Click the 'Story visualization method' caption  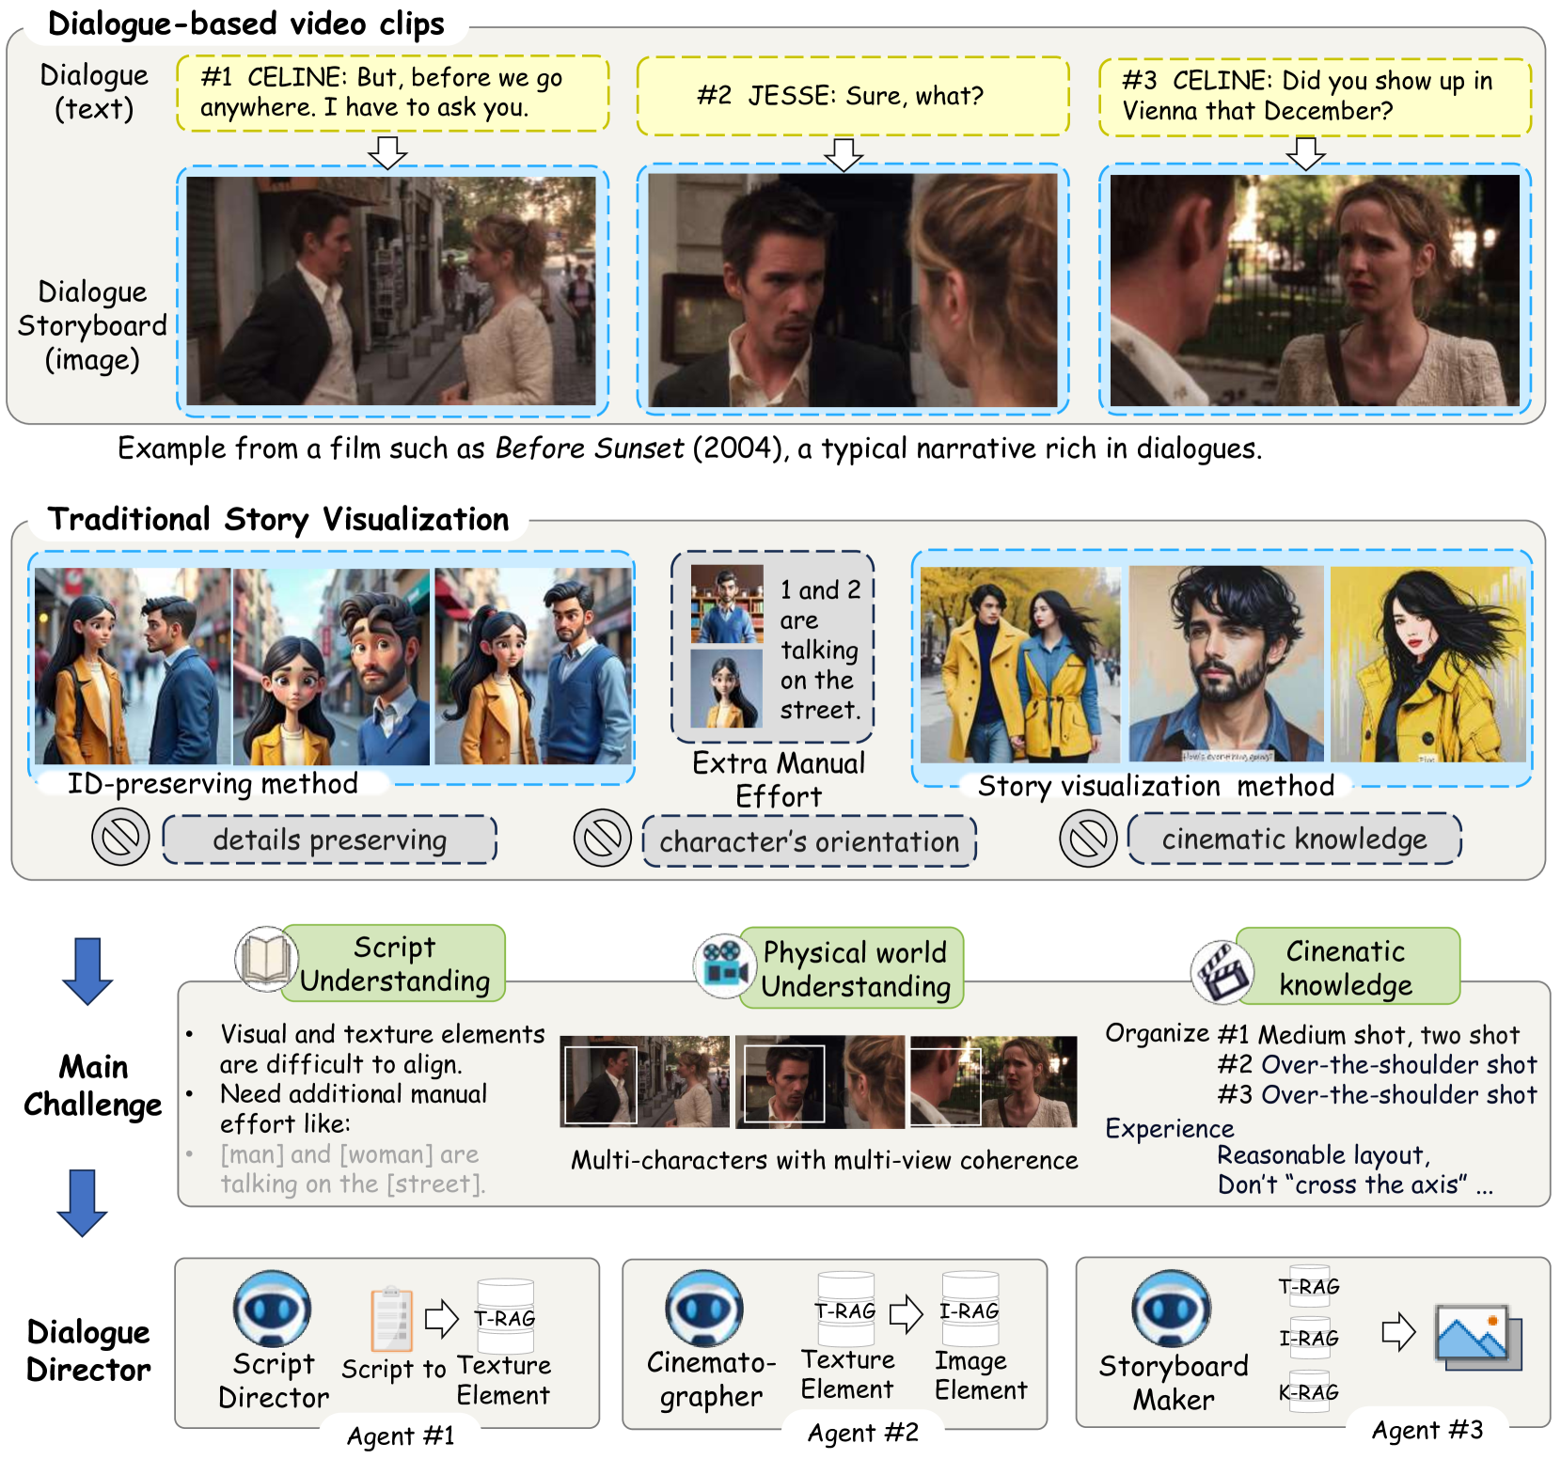[1156, 786]
